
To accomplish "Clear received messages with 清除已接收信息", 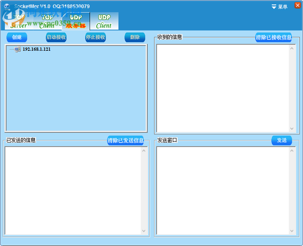I will click(x=273, y=37).
